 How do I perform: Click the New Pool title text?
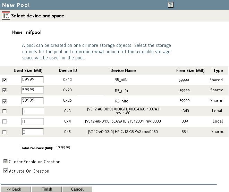click(16, 5)
